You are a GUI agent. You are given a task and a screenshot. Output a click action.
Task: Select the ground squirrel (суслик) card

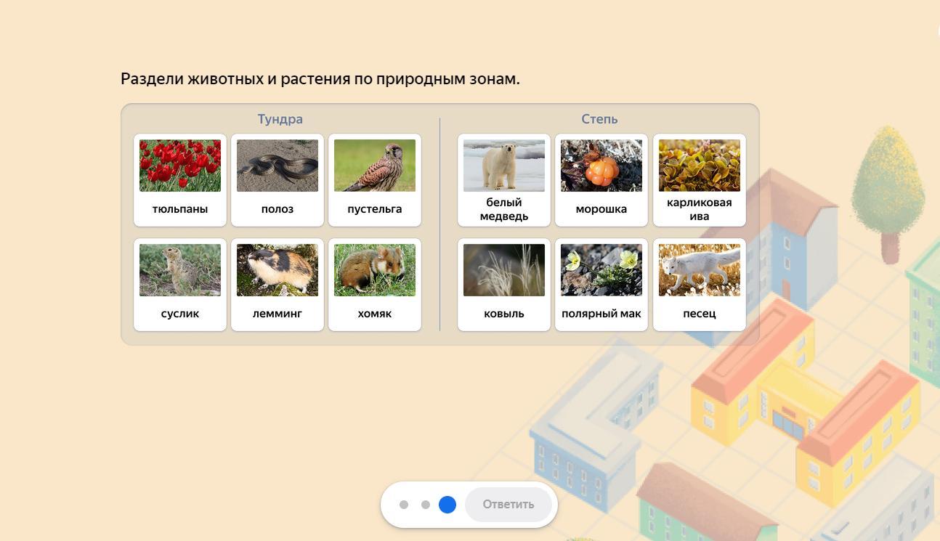click(179, 284)
